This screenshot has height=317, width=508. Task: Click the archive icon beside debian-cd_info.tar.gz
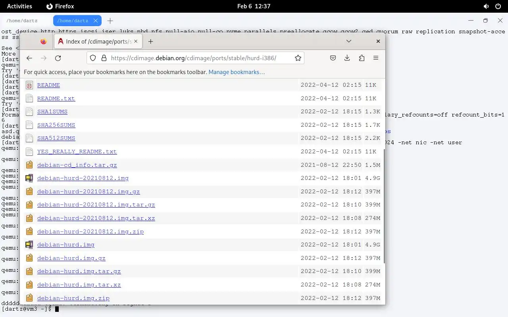[x=29, y=165]
